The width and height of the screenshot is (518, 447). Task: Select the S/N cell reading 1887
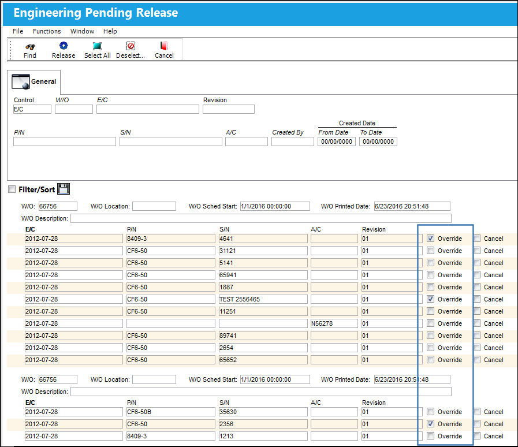(x=263, y=287)
